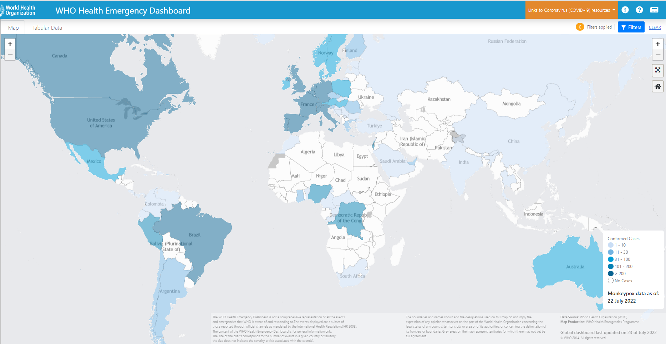Viewport: 666px width, 344px height.
Task: Click the World Health Organization logo
Action: (18, 10)
